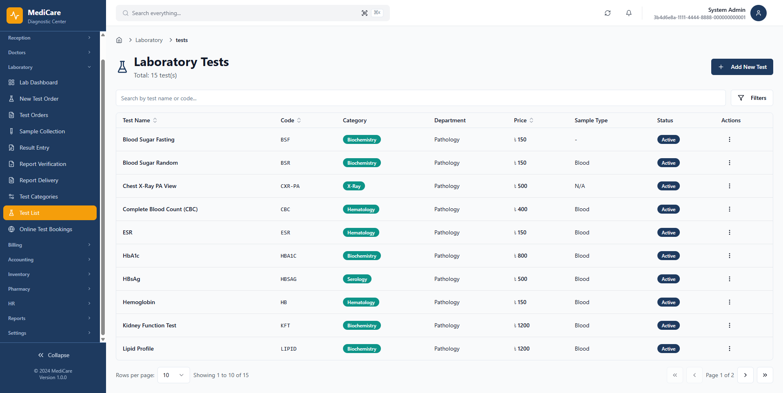Navigate to Laboratory via breadcrumb
This screenshot has width=783, height=393.
(x=148, y=40)
